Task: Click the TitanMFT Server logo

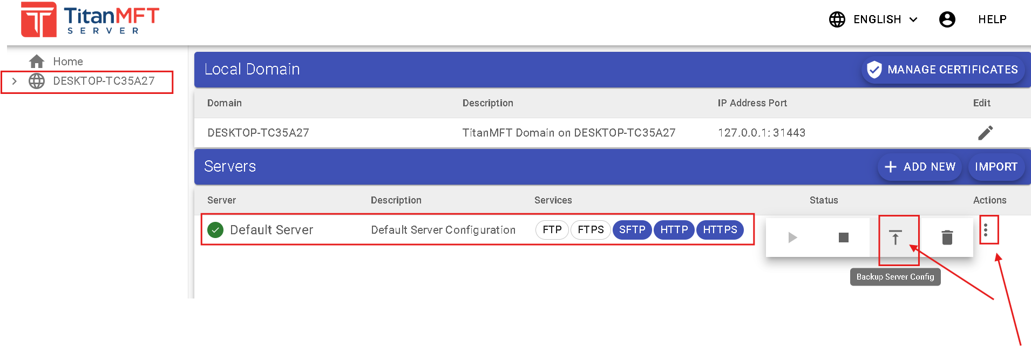Action: (90, 20)
